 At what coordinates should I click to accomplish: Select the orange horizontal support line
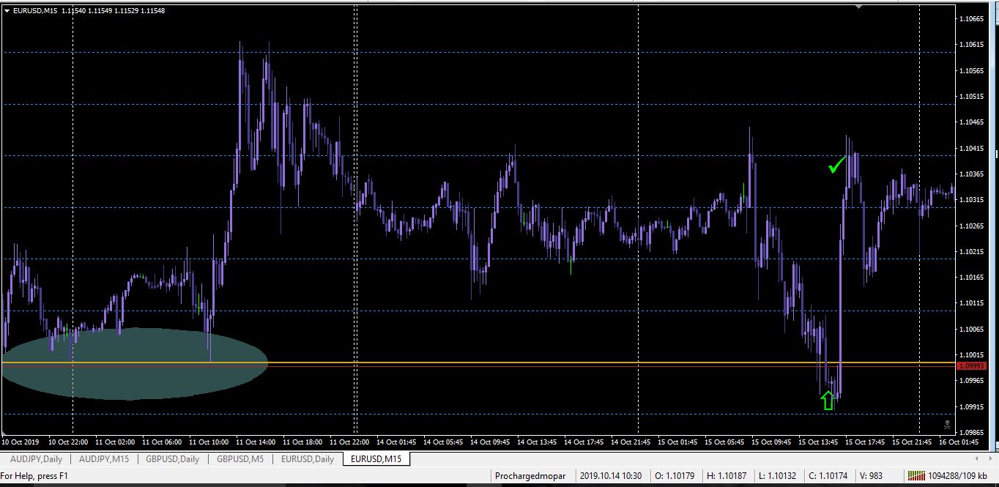coord(478,363)
